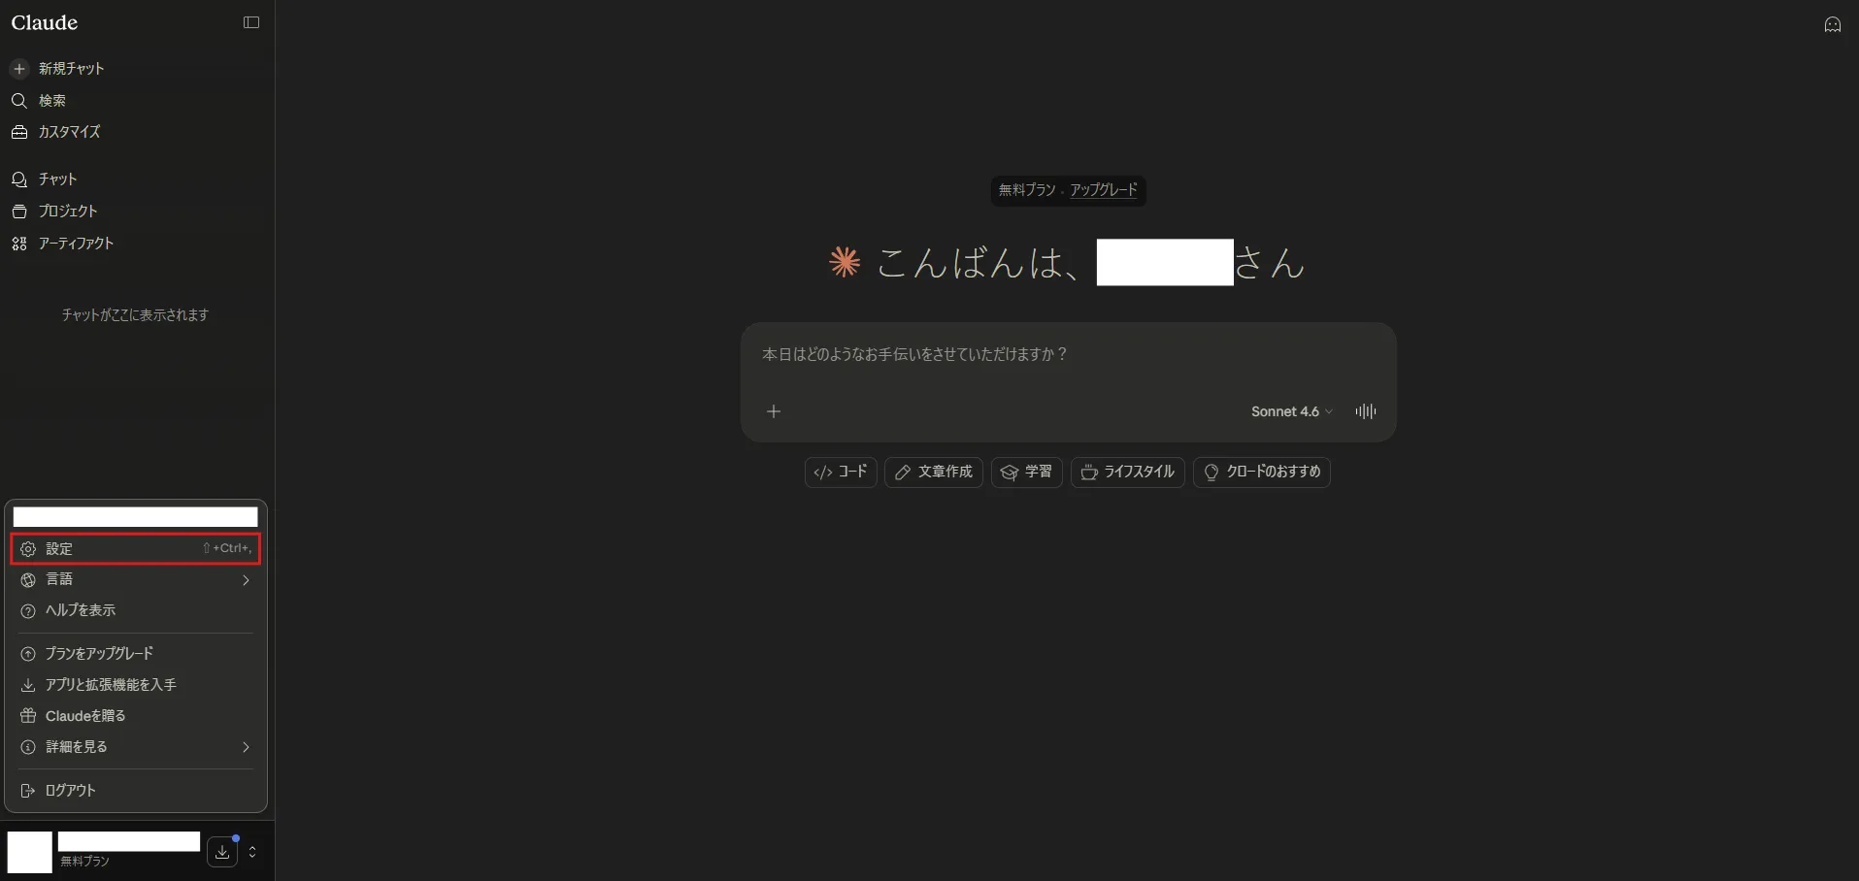Start a new chat via 新規チャット
The image size is (1859, 881).
136,69
